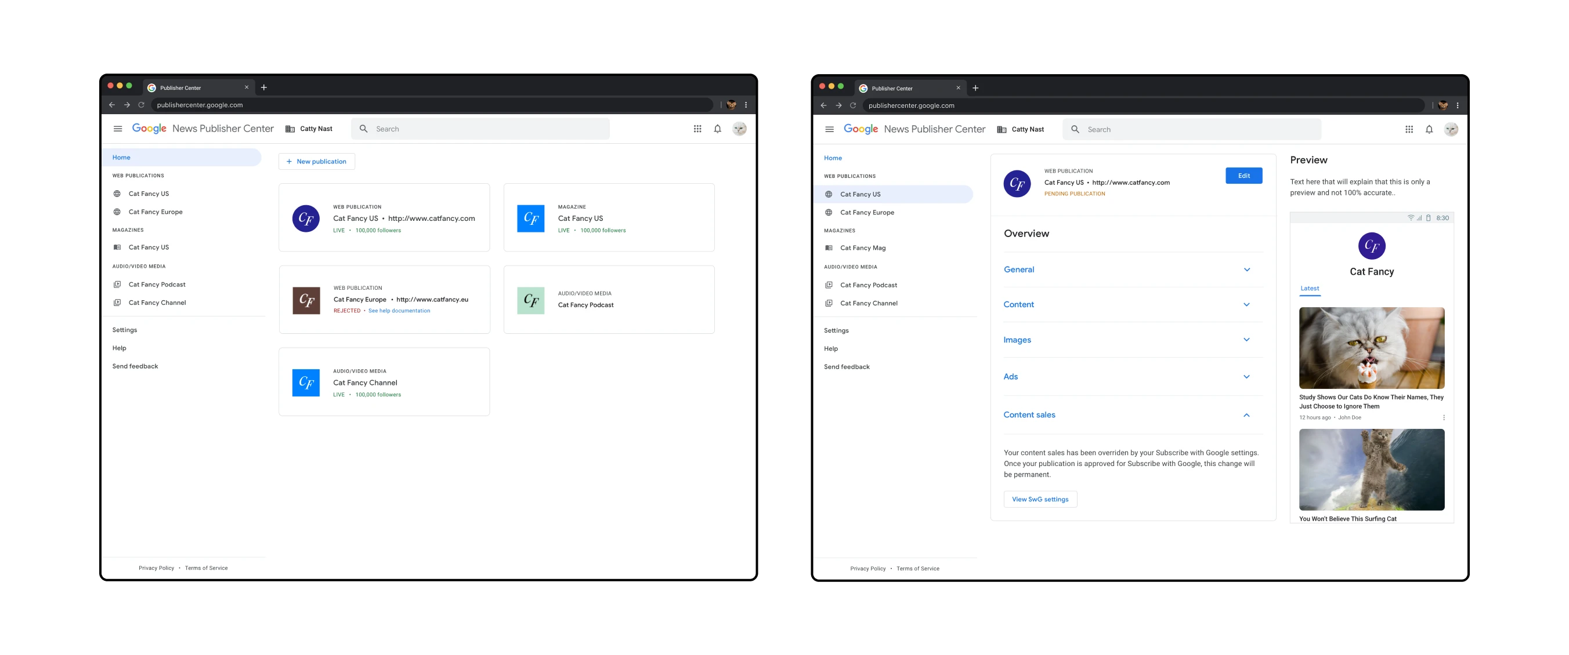The height and width of the screenshot is (655, 1569).
Task: Select Latest tab in preview
Action: click(1310, 289)
